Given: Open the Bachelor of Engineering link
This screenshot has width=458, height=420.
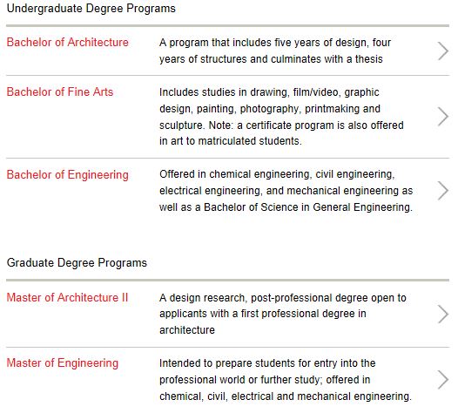Looking at the screenshot, I should 67,175.
